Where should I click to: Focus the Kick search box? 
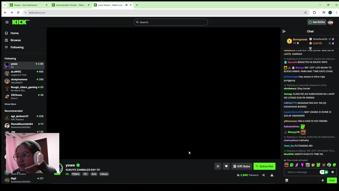[171, 22]
